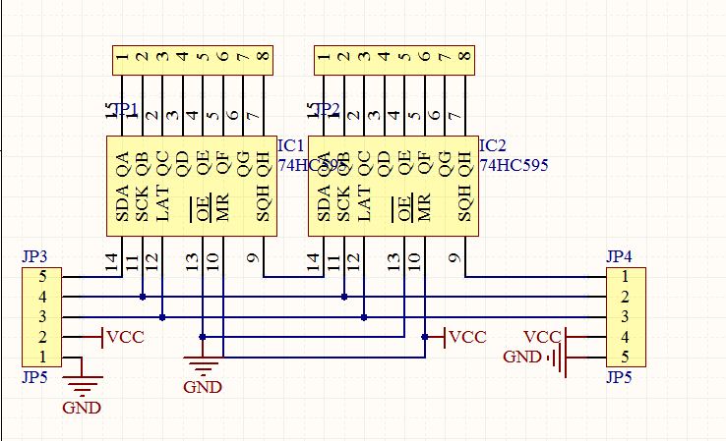Select the wire linking IC1 SQH to IC2 SDA
The width and height of the screenshot is (726, 441).
[x=293, y=277]
